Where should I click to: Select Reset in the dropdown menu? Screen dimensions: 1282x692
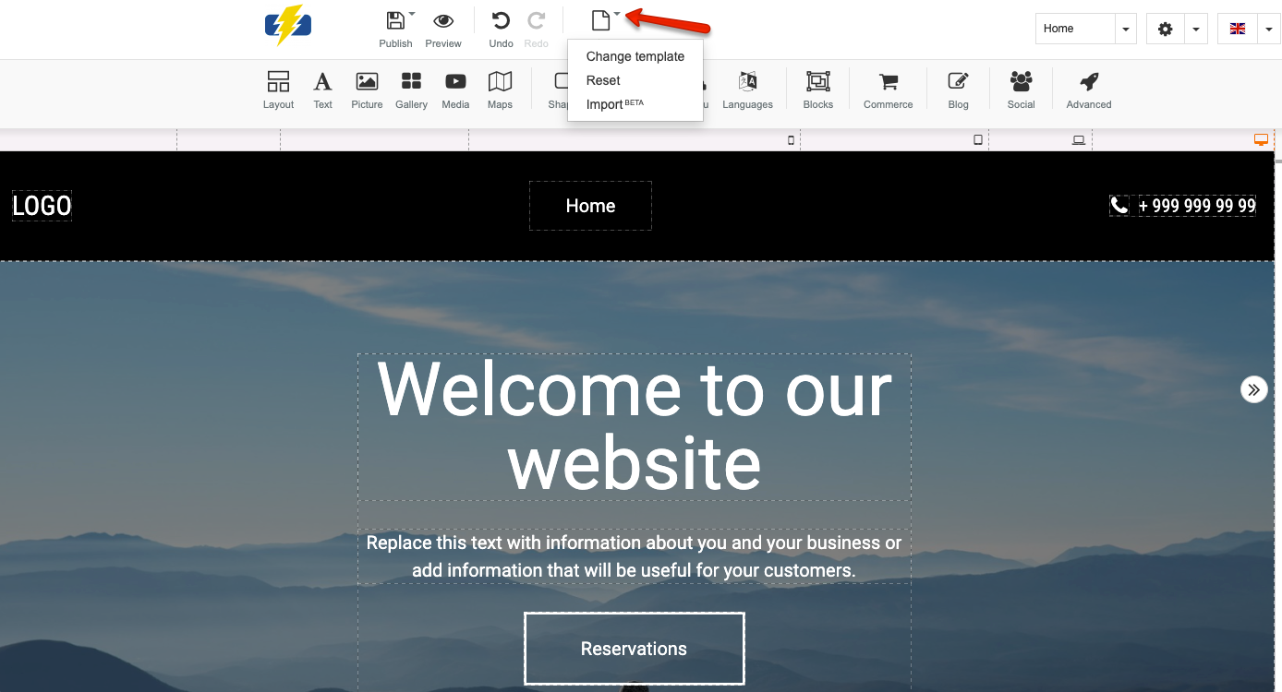click(603, 80)
